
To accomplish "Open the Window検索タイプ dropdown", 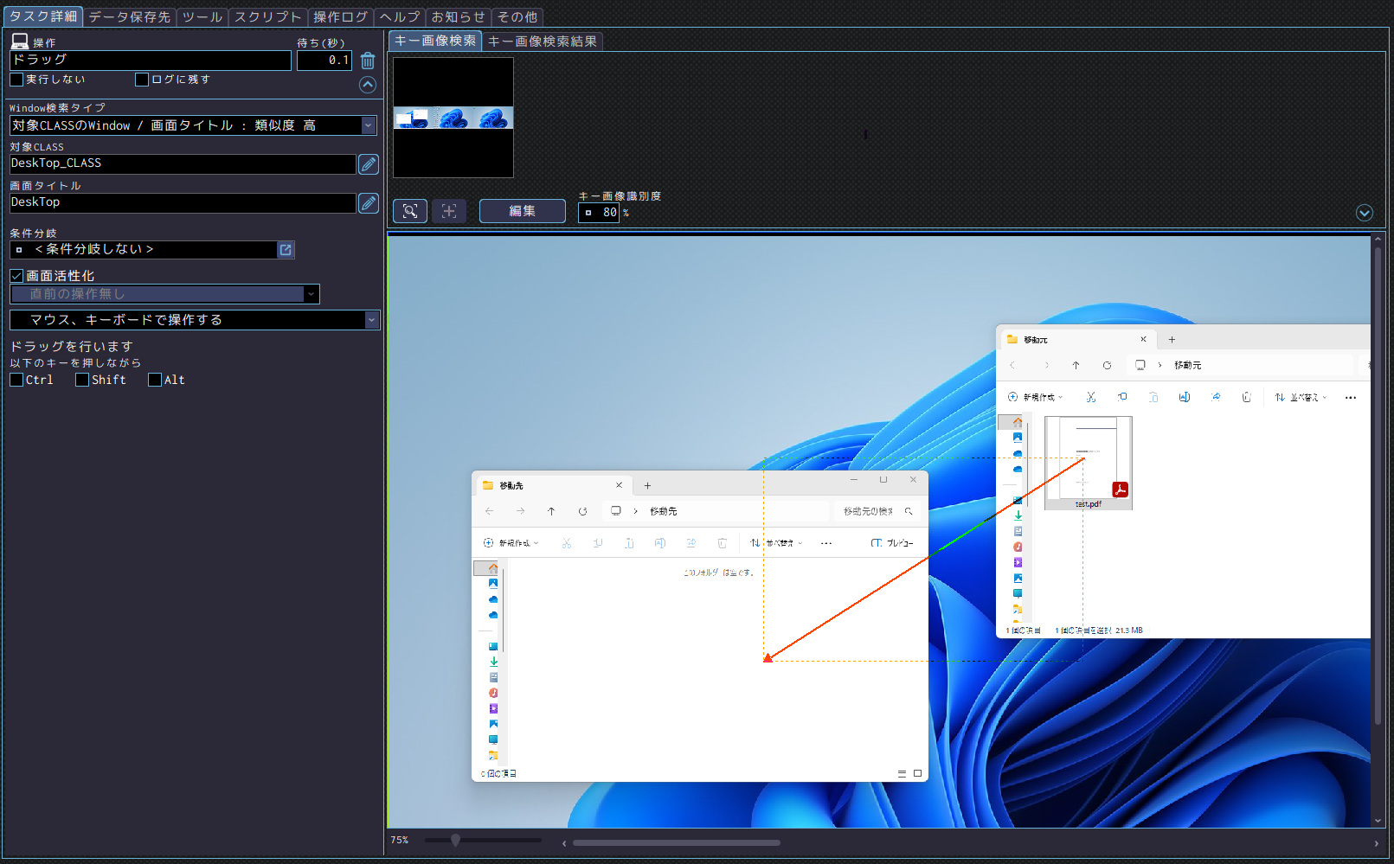I will coord(369,125).
